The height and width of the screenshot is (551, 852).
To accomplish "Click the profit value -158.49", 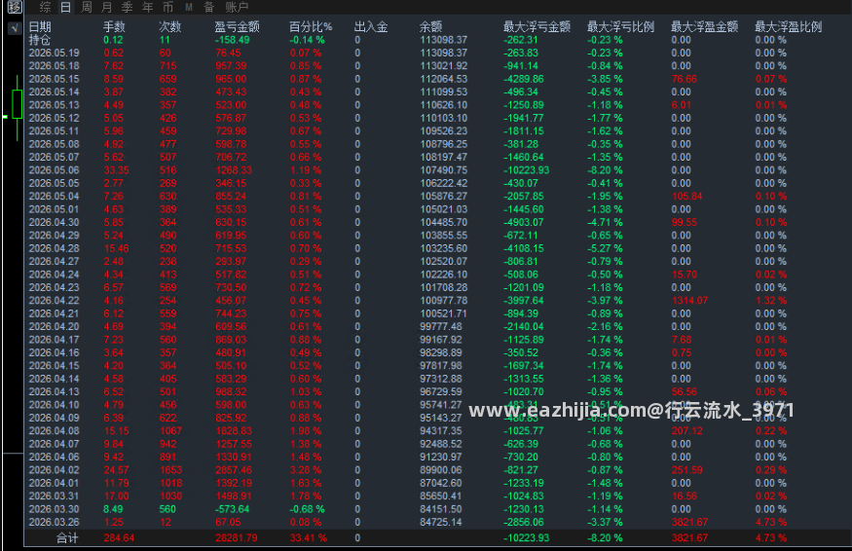I will tap(232, 40).
